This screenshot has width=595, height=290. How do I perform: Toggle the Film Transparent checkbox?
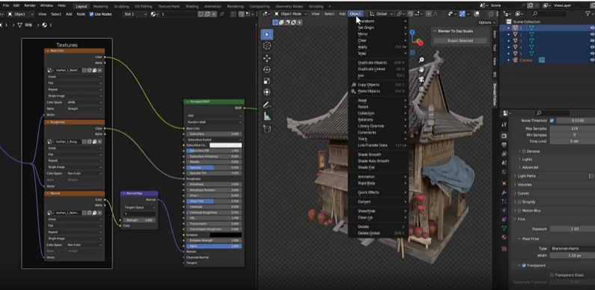[x=524, y=266]
